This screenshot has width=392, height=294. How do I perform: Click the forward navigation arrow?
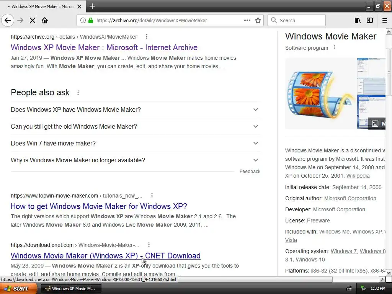click(20, 20)
